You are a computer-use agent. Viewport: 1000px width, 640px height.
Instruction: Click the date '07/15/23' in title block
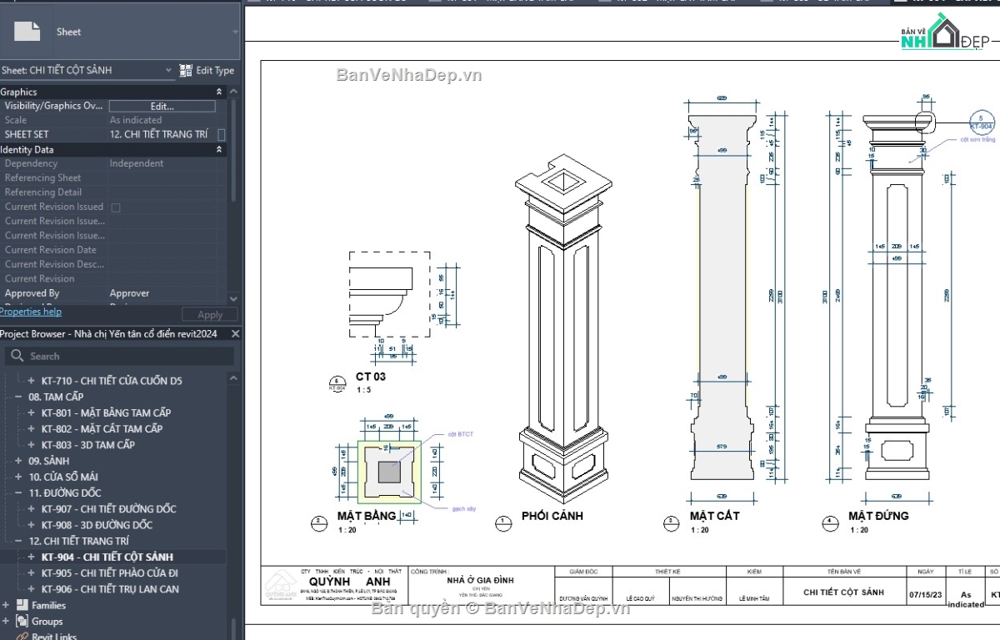[926, 596]
